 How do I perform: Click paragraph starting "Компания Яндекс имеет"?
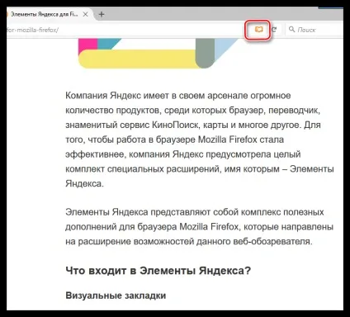(x=200, y=140)
